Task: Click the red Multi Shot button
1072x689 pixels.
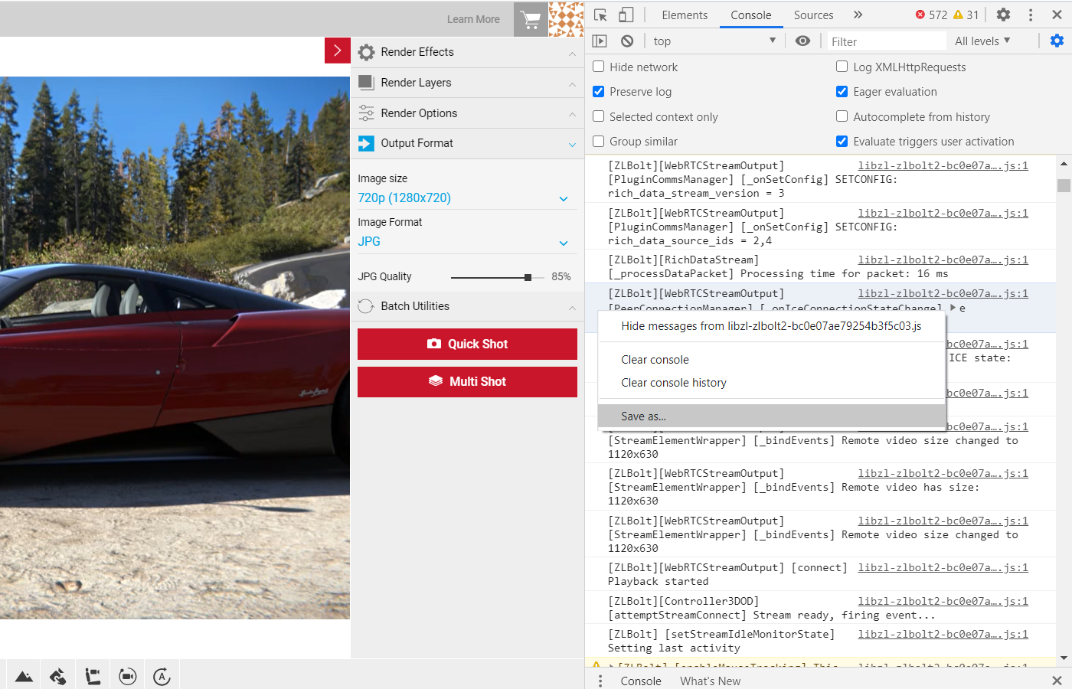Action: [467, 382]
